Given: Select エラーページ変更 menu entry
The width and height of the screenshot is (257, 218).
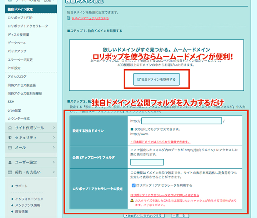Looking at the screenshot, I should click(x=20, y=60).
